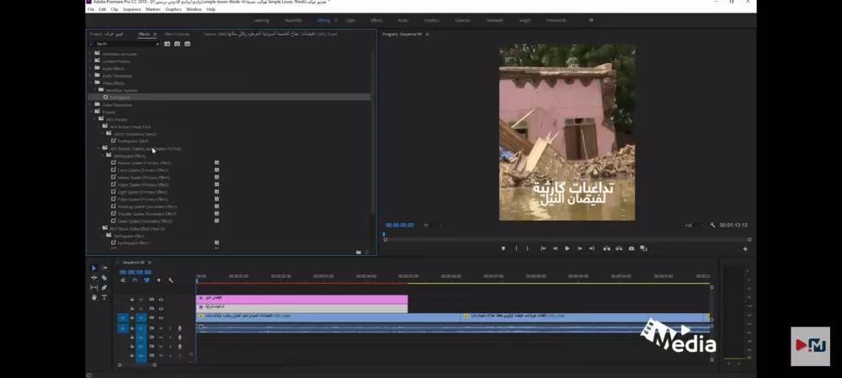Open the File menu
Viewport: 842px width, 378px height.
[x=91, y=9]
